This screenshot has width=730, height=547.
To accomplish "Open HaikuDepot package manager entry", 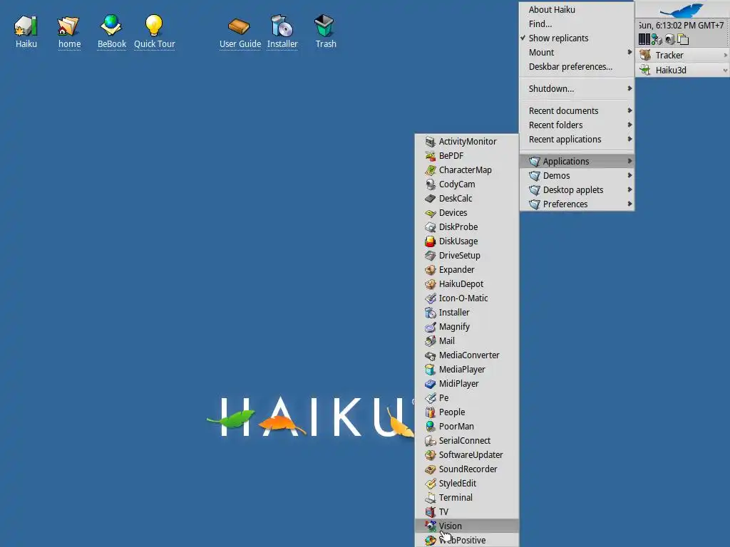I will (467, 283).
